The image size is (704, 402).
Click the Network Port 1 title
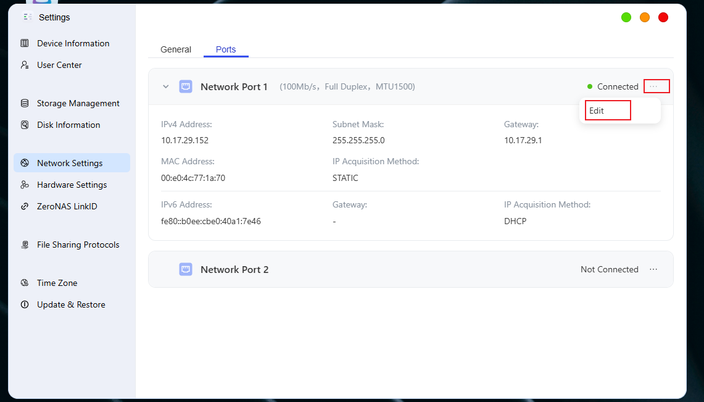(x=234, y=86)
